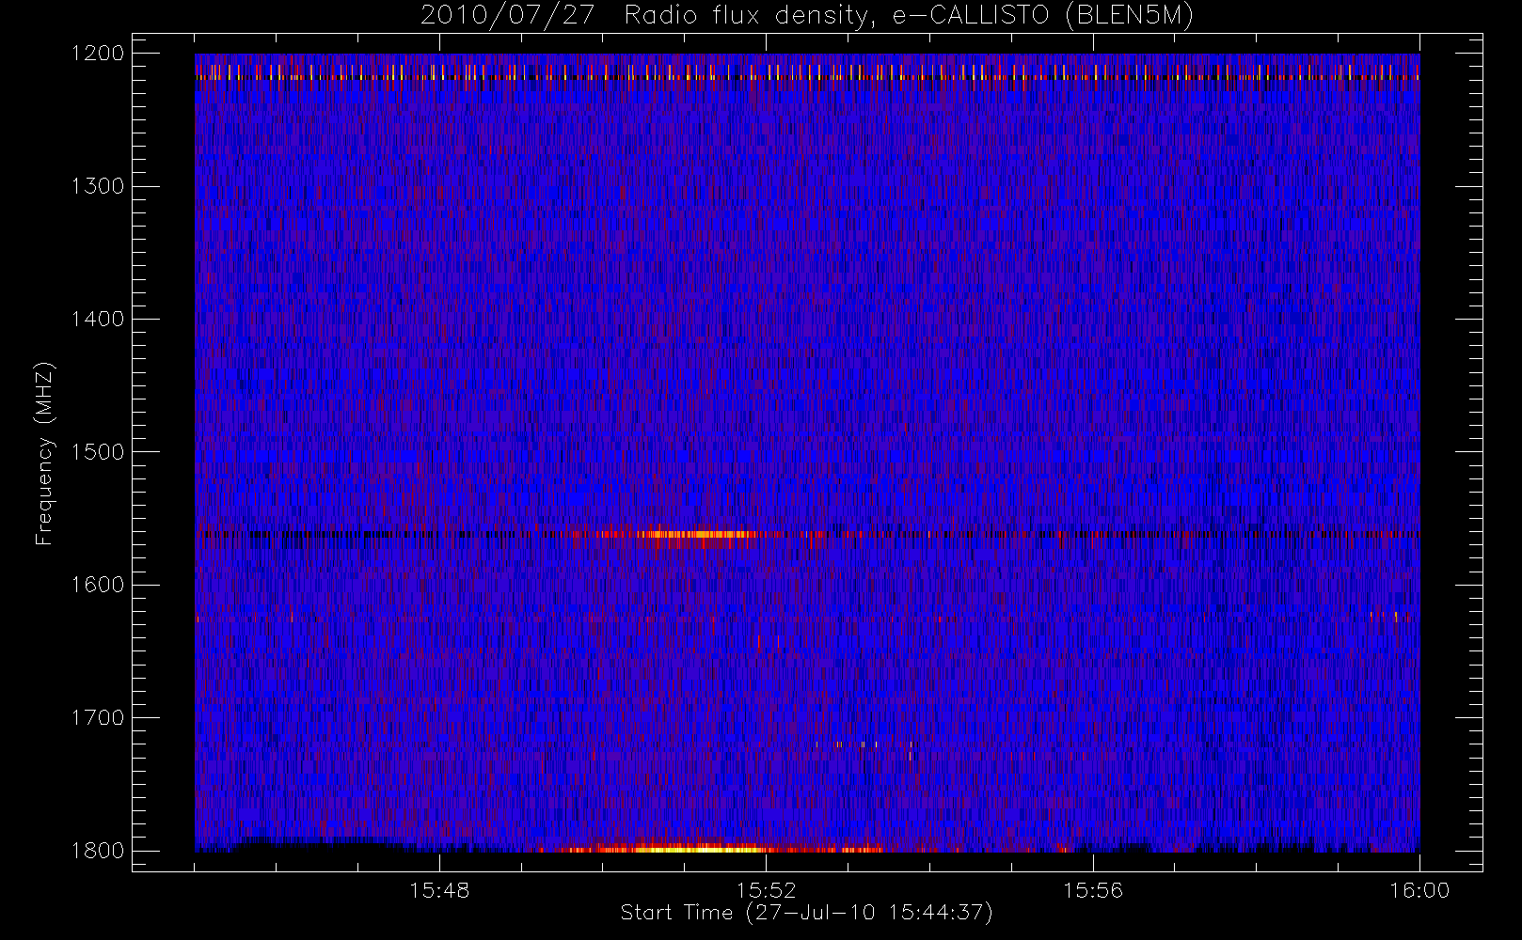Click the 1500 frequency tick label
The image size is (1522, 940).
[98, 452]
